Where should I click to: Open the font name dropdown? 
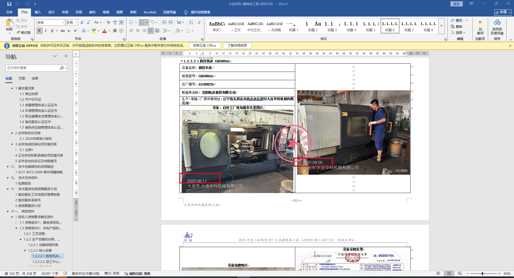[63, 23]
